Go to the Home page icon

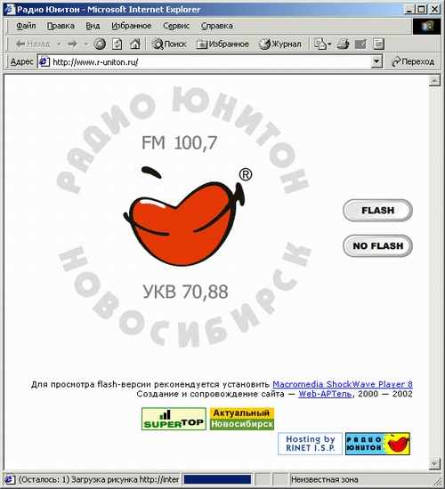coord(135,44)
